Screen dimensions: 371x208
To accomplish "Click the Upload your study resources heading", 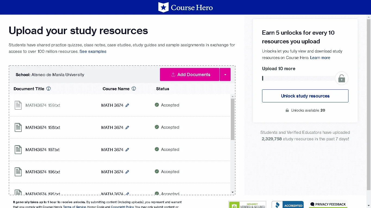I will [78, 31].
